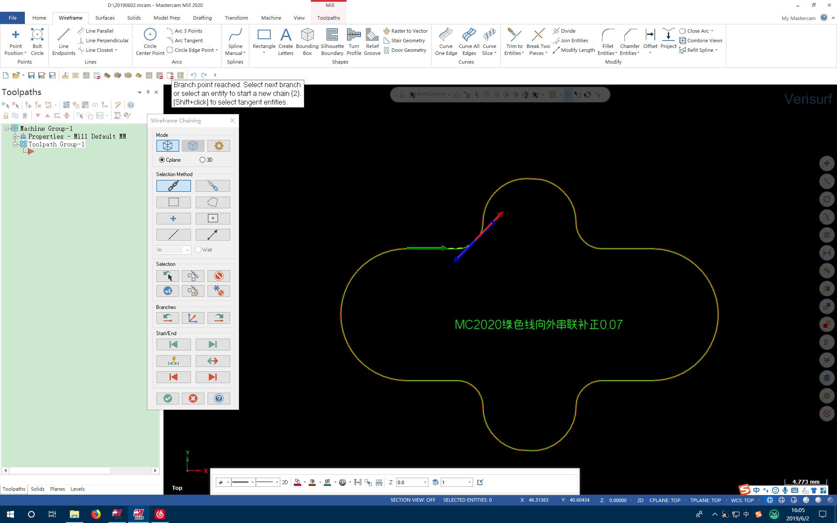Open Firefox from the taskbar
The height and width of the screenshot is (523, 837).
coord(95,514)
